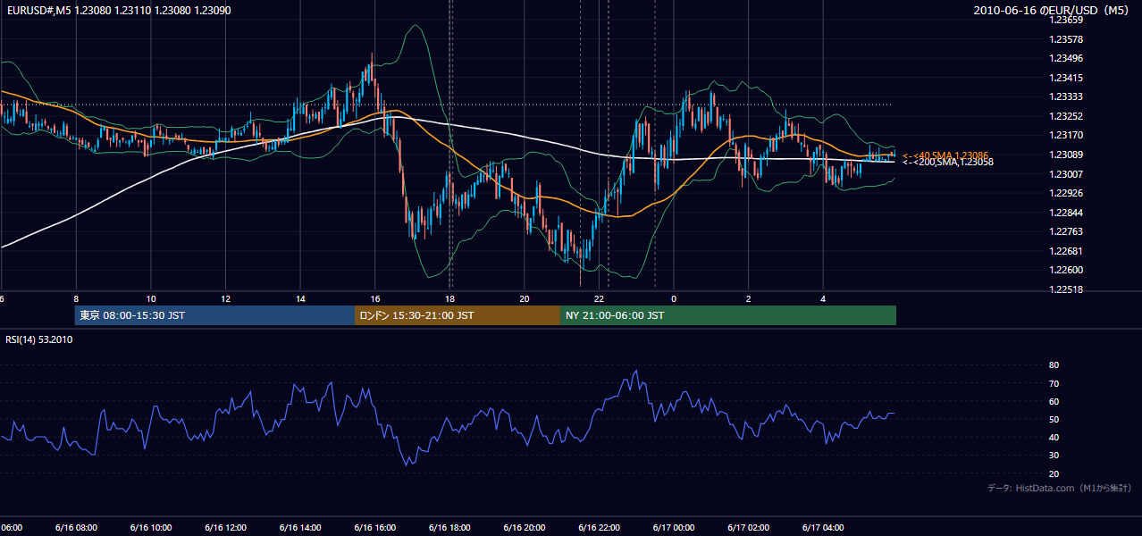Click price axis value 1.23007
The height and width of the screenshot is (536, 1142).
[1065, 173]
